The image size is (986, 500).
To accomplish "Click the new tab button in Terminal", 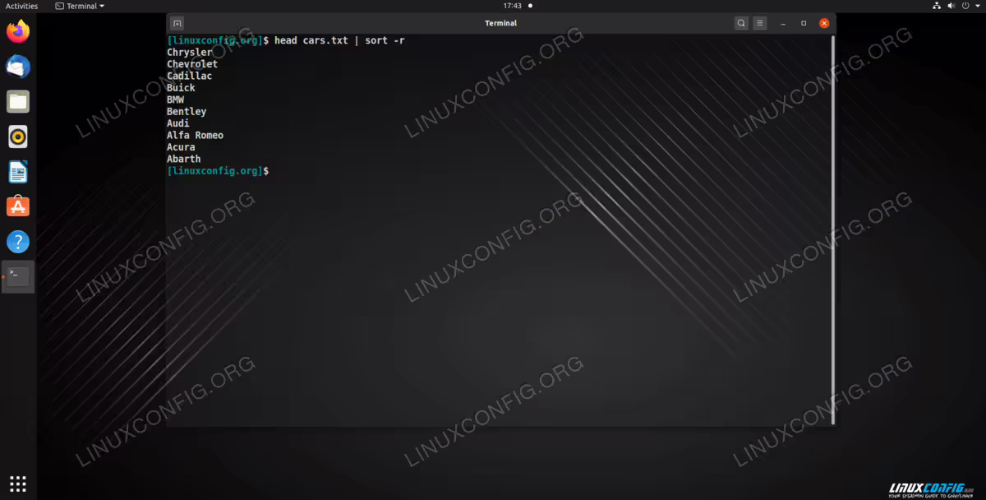I will click(177, 23).
